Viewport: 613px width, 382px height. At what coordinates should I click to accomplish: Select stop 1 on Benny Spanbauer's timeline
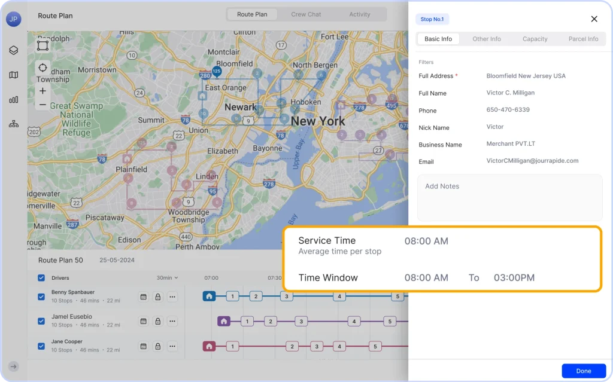(x=233, y=296)
